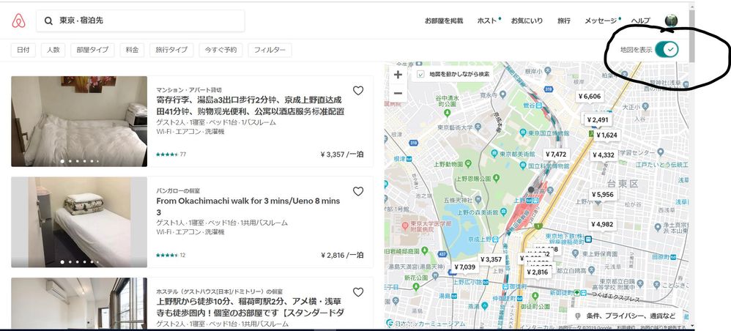Screen dimensions: 731x331
Task: Click the search magnifier icon
Action: [48, 21]
